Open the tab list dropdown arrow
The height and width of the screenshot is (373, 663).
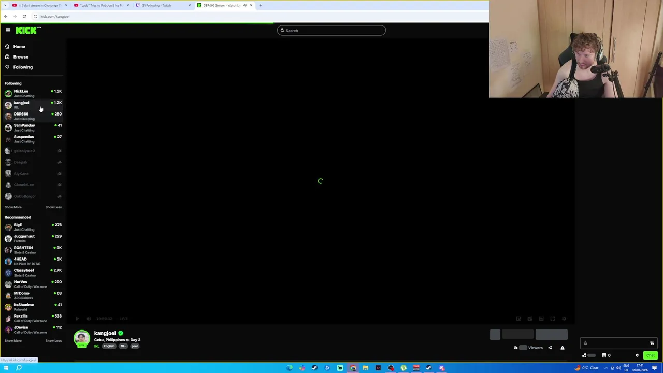[x=5, y=5]
